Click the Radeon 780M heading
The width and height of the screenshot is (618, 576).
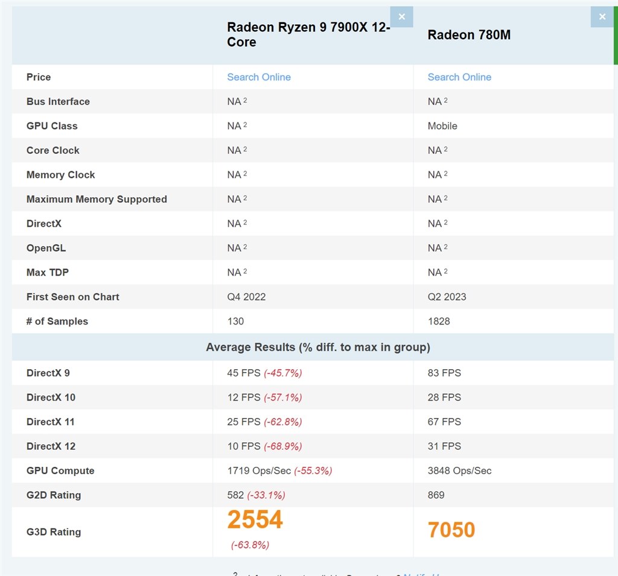click(469, 34)
